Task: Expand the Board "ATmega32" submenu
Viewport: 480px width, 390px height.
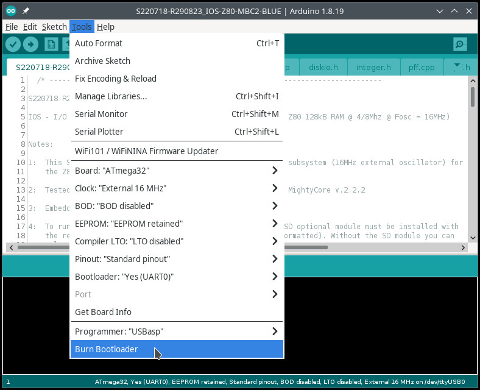Action: 177,171
